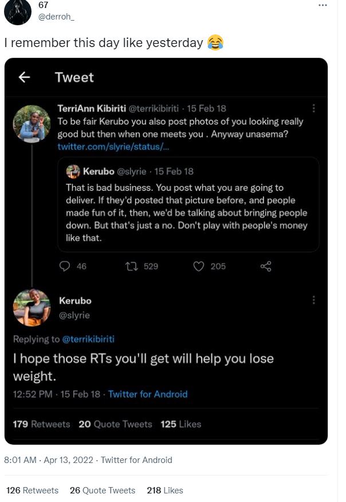The height and width of the screenshot is (502, 346).
Task: Expand more options at top-right of post
Action: 323,5
